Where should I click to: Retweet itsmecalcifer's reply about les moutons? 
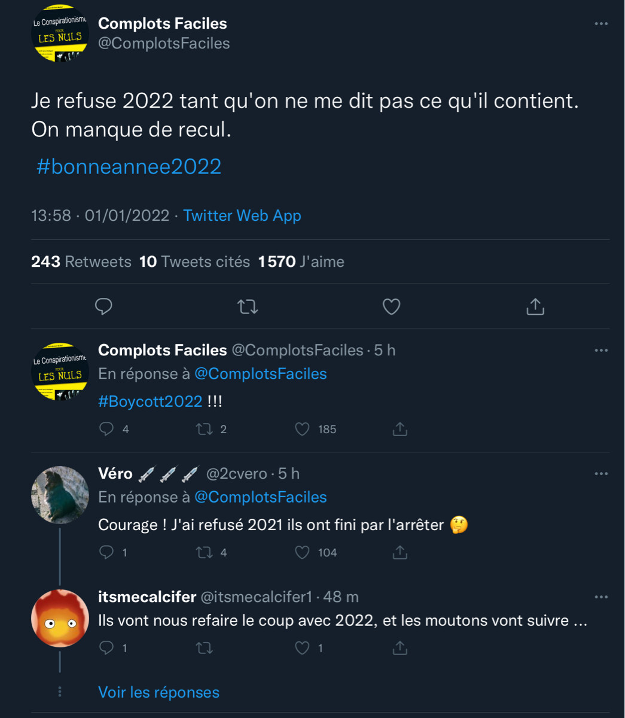click(205, 648)
